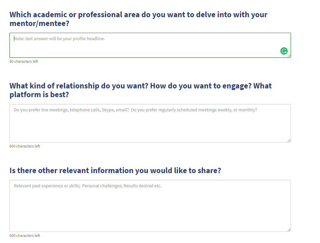Click the "platform is best?" heading line

point(39,95)
